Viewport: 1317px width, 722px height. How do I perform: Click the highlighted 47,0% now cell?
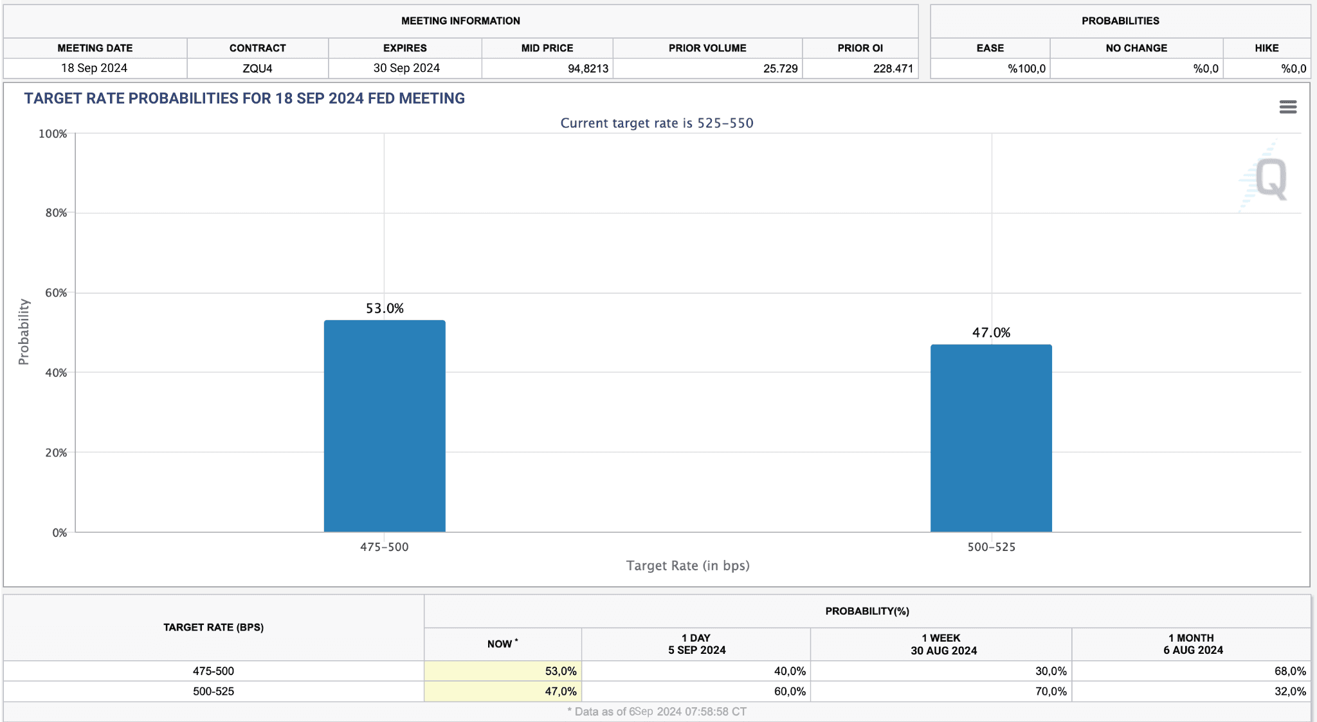click(x=503, y=692)
